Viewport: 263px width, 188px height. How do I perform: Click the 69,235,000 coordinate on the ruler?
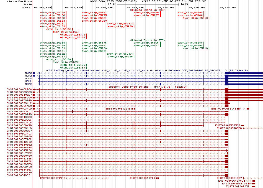(228, 7)
